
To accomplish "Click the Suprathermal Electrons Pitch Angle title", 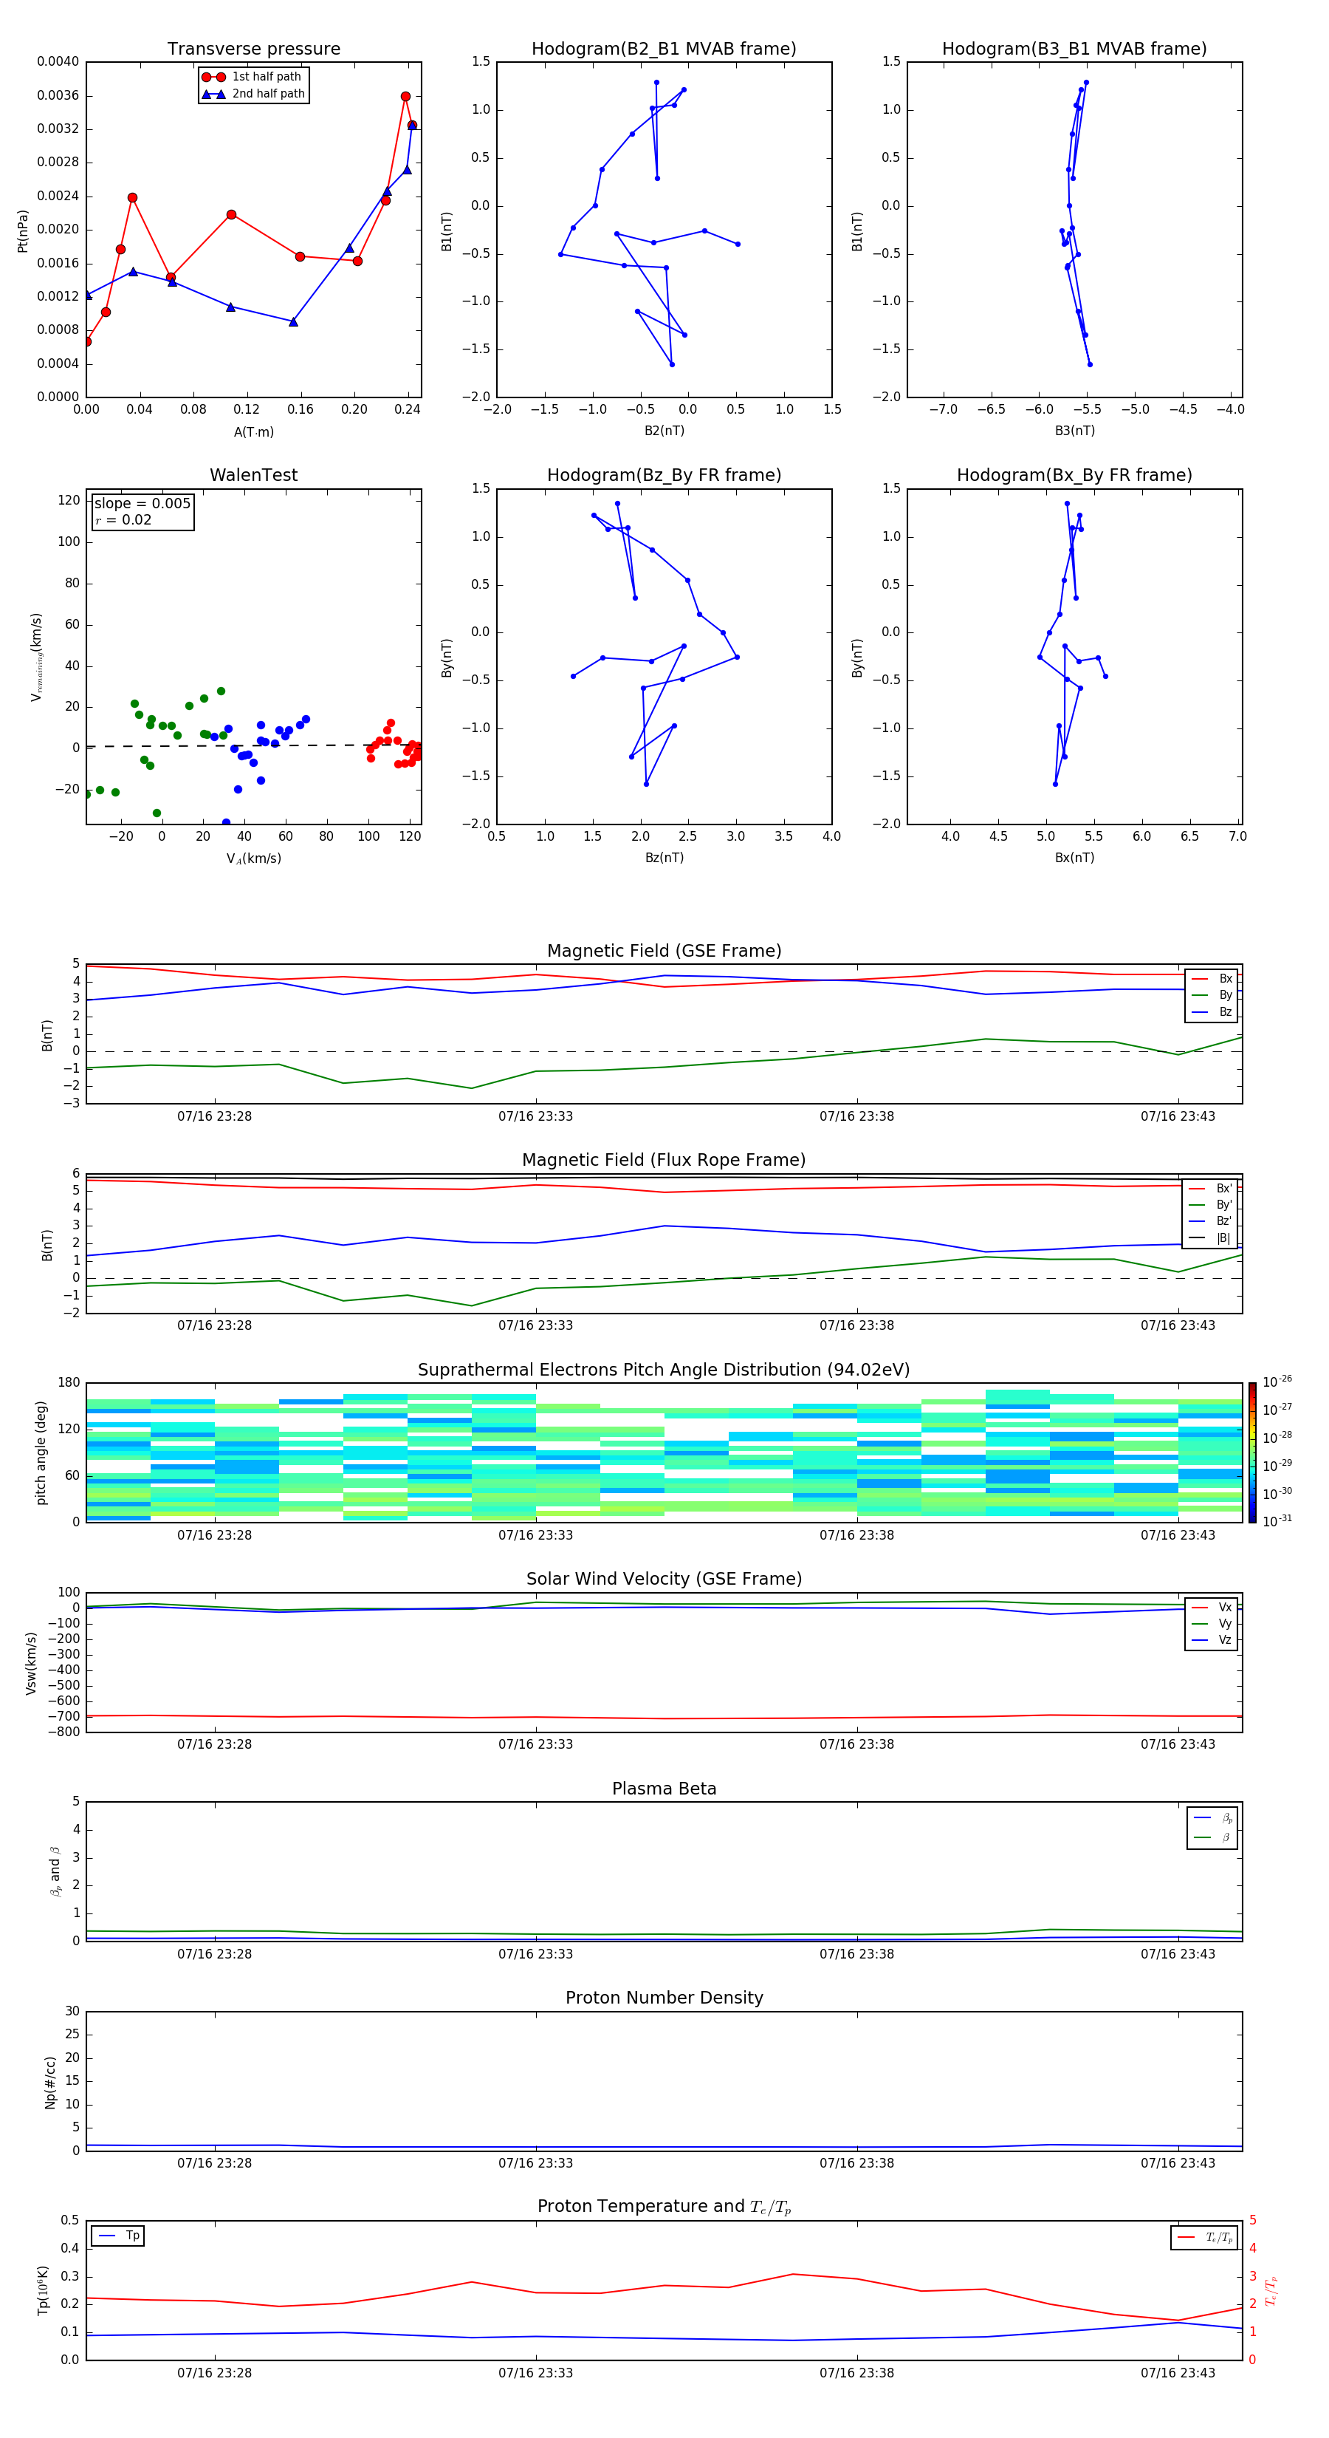I will pos(664,1370).
